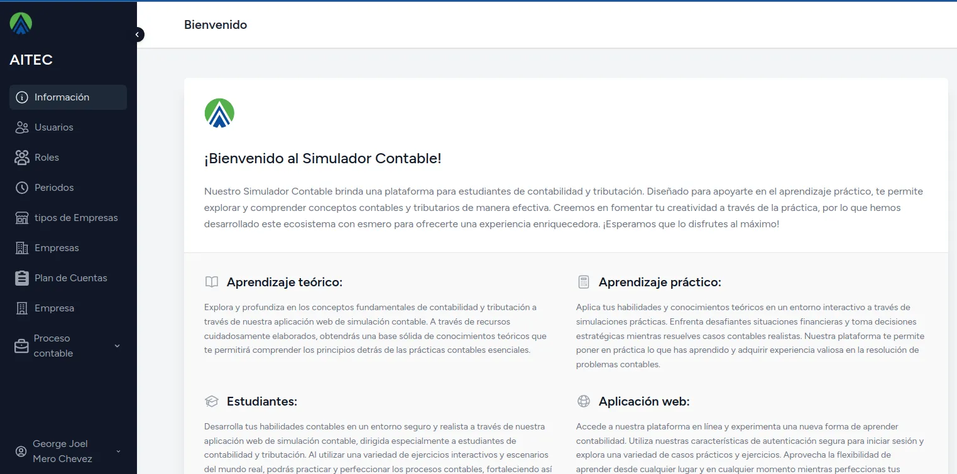Open tipos de Empresas
The height and width of the screenshot is (474, 957).
point(68,218)
